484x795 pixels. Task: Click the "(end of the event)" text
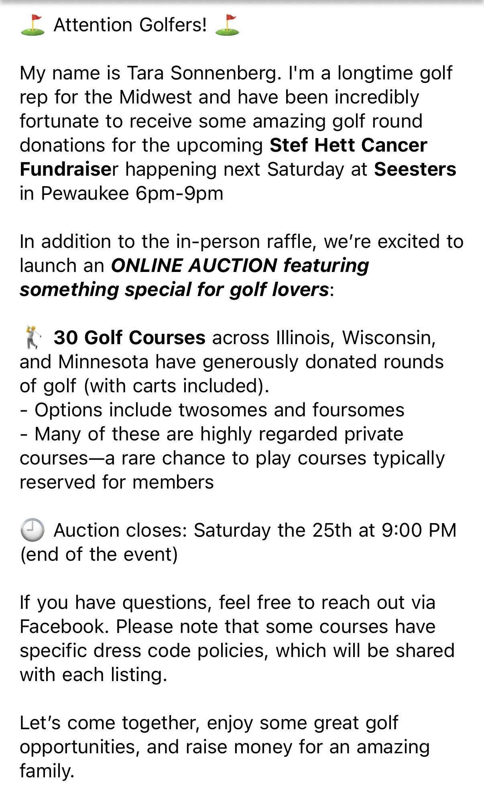(x=99, y=554)
